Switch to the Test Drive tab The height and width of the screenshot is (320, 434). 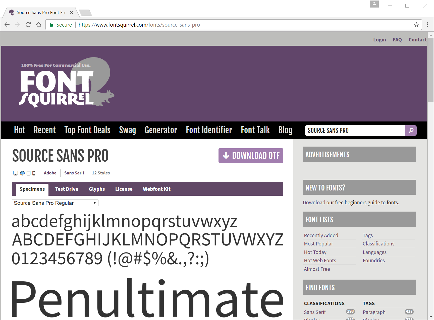(67, 189)
